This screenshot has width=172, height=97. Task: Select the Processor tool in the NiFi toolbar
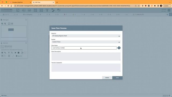[18, 10]
